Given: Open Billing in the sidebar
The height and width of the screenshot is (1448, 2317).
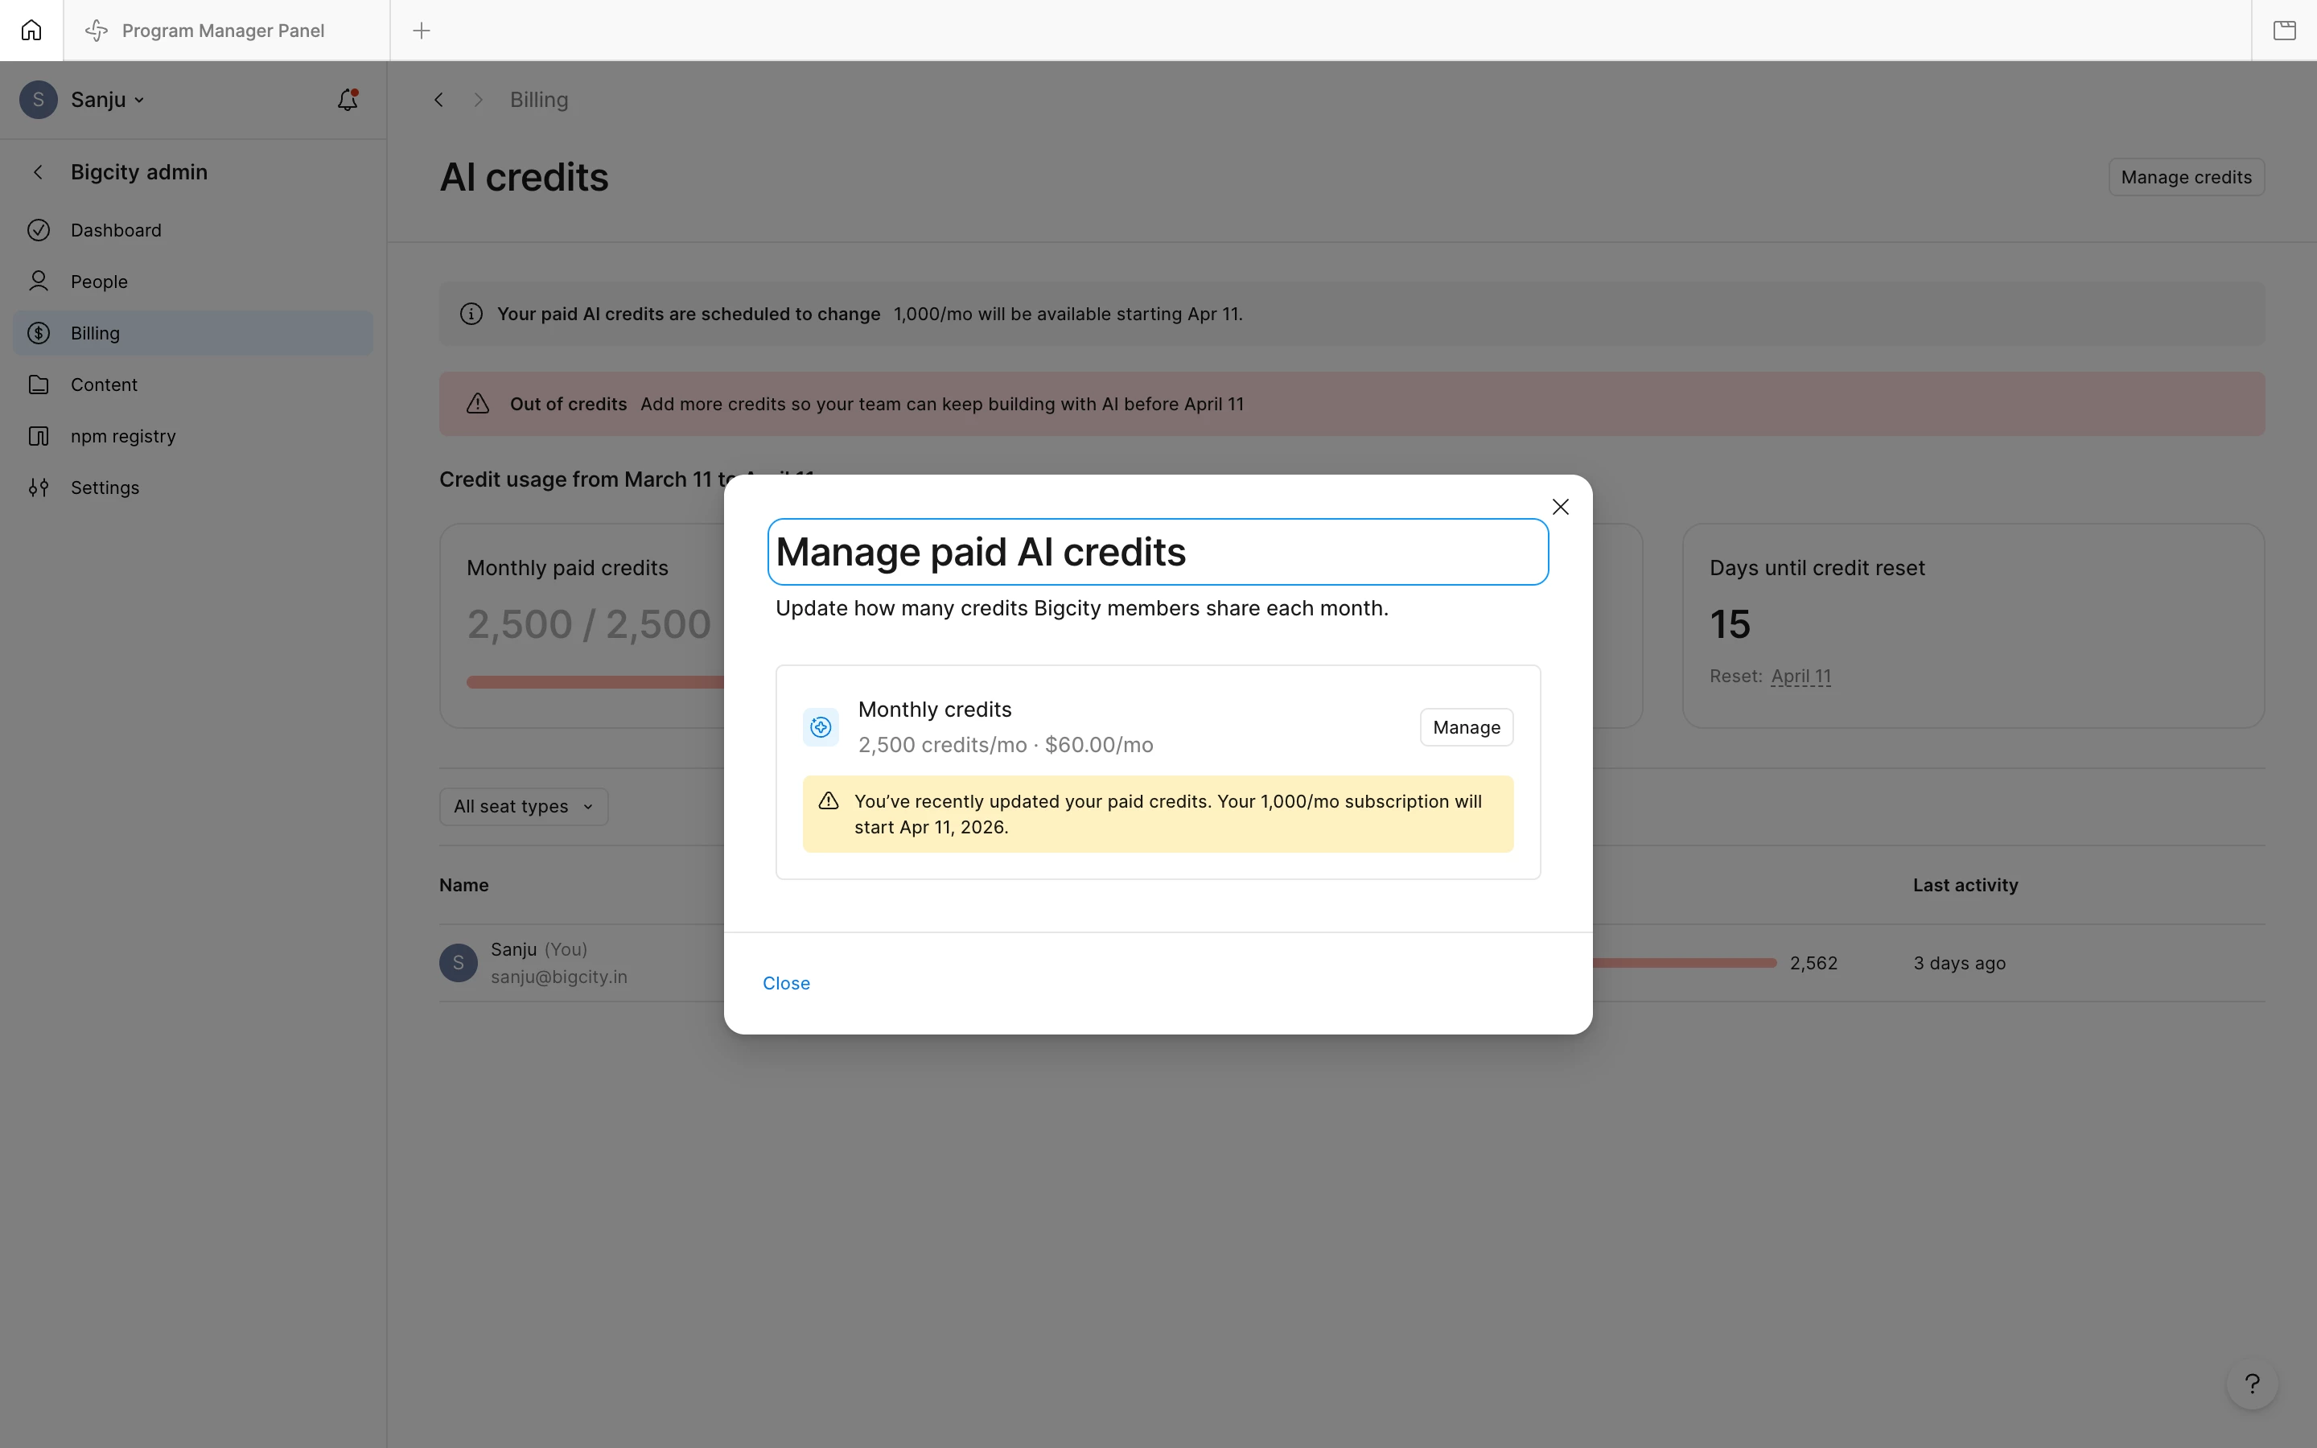Looking at the screenshot, I should 96,333.
